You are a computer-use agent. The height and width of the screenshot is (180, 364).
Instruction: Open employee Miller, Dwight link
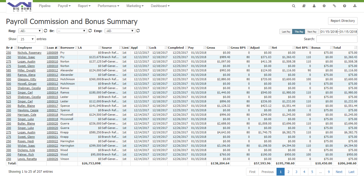[x=27, y=71]
